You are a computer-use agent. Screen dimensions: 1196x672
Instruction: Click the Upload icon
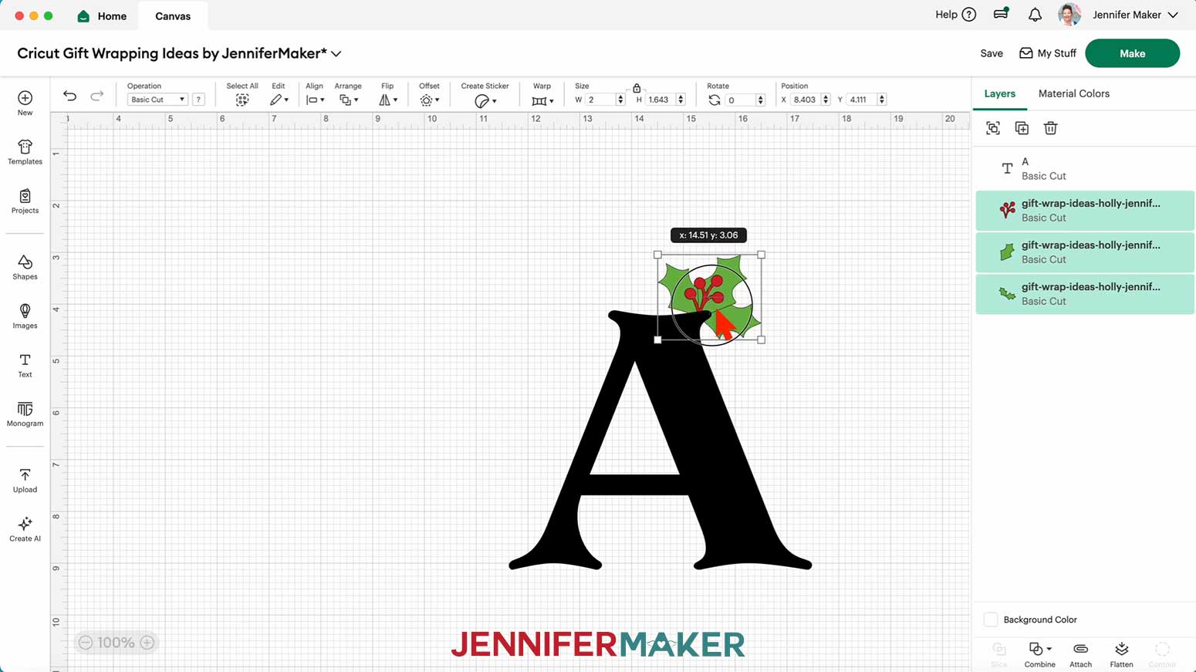click(25, 475)
